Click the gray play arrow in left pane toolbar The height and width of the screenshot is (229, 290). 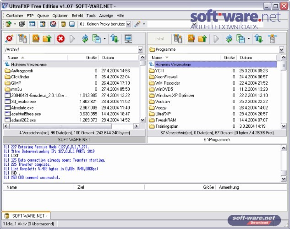[x=72, y=38]
